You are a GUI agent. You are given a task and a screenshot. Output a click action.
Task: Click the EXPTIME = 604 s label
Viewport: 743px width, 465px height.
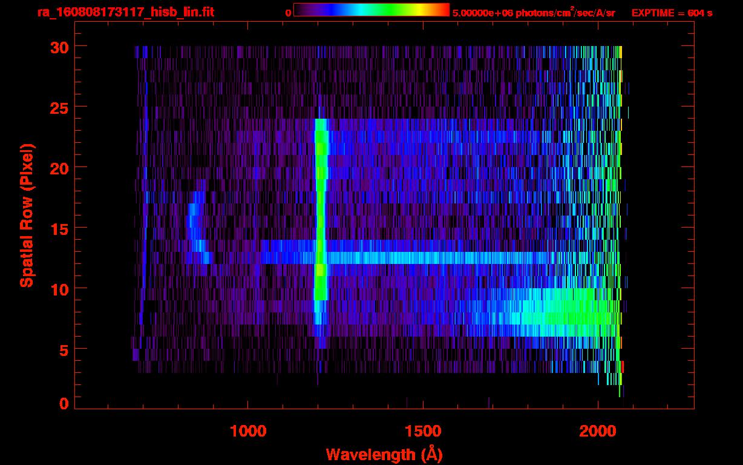(x=672, y=13)
